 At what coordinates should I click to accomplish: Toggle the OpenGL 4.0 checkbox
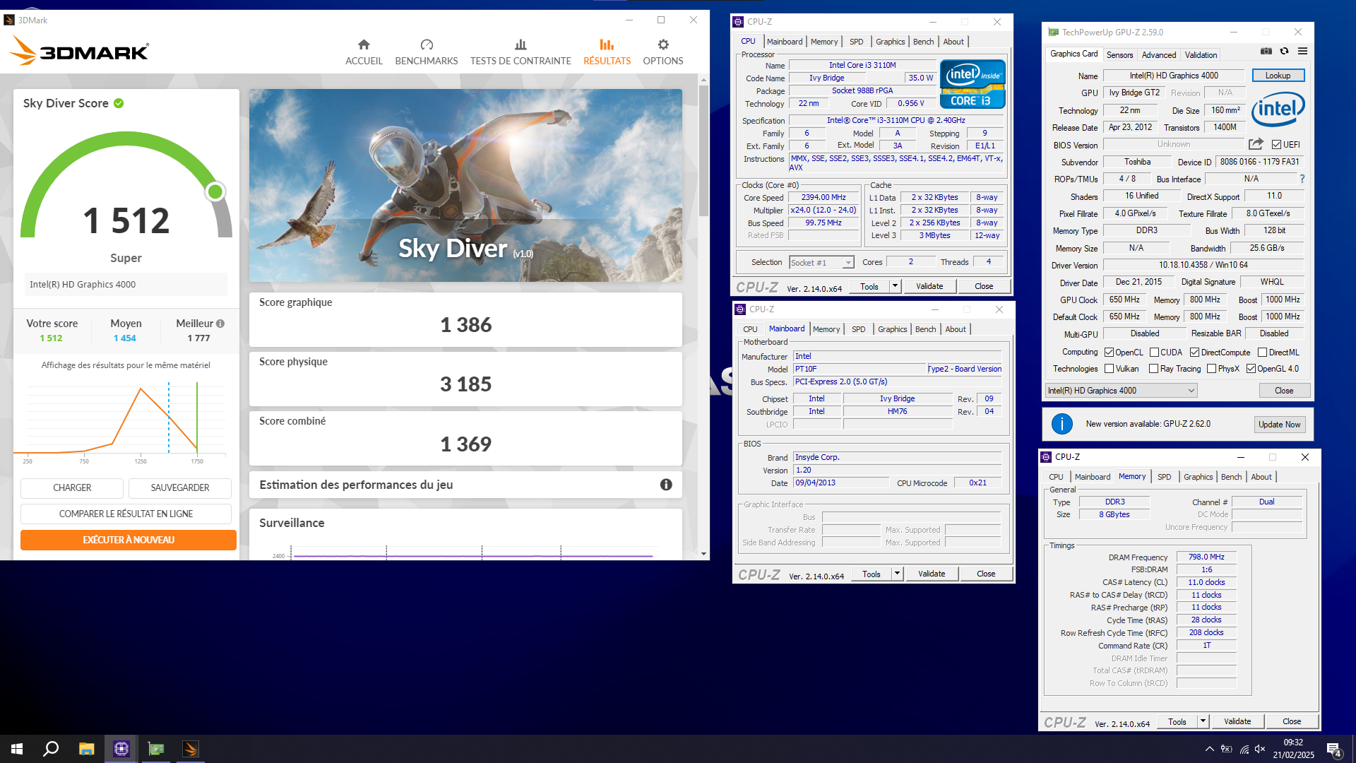[x=1251, y=369]
